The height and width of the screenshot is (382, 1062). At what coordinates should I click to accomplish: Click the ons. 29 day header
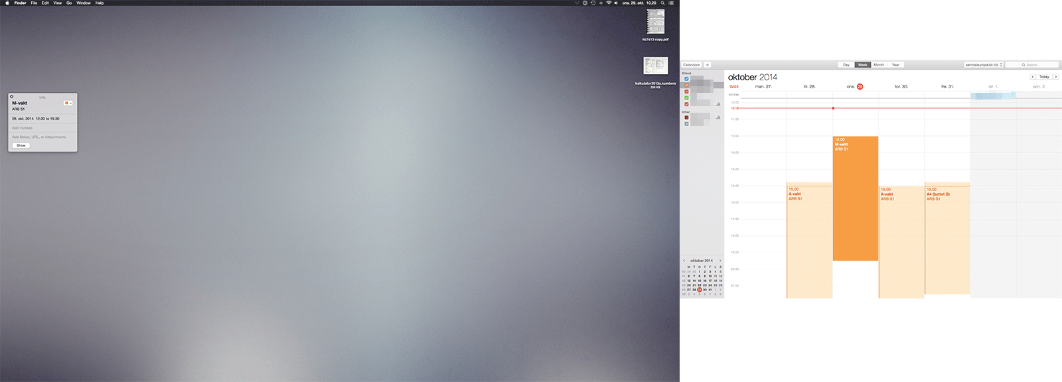click(x=855, y=87)
